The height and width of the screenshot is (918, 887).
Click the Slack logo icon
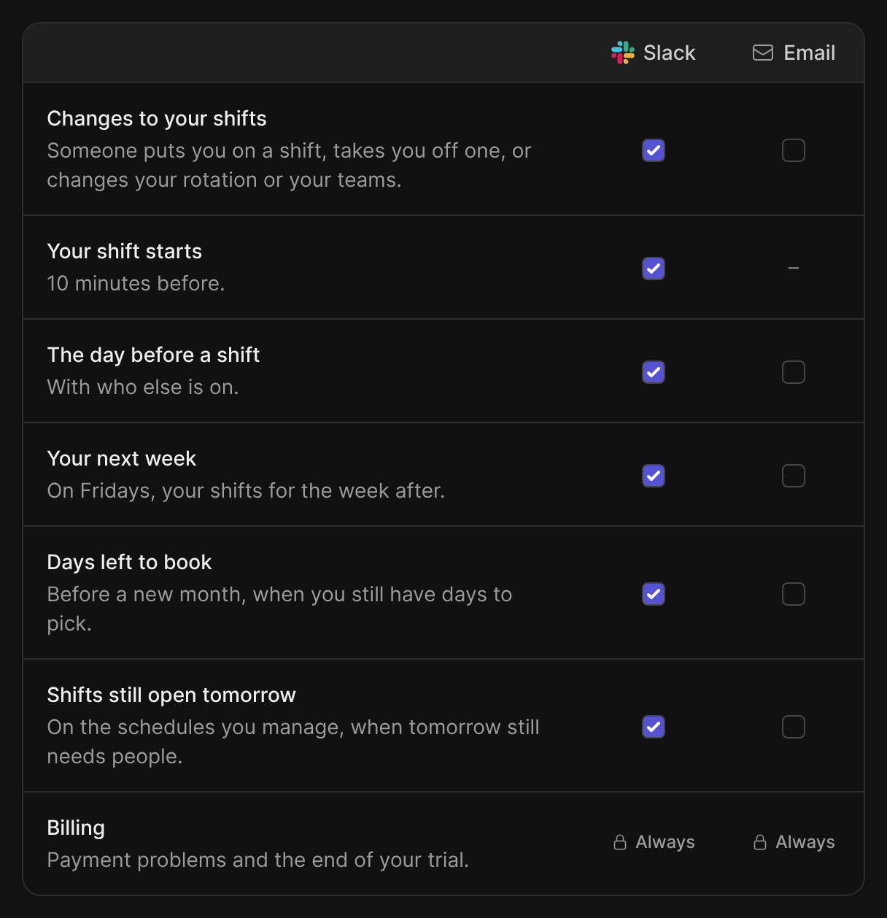[623, 53]
